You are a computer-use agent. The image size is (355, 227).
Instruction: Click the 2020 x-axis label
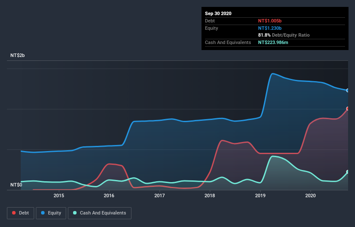[310, 195]
